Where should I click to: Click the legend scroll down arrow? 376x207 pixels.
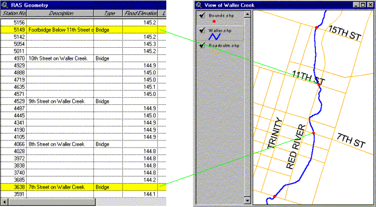pyautogui.click(x=247, y=200)
